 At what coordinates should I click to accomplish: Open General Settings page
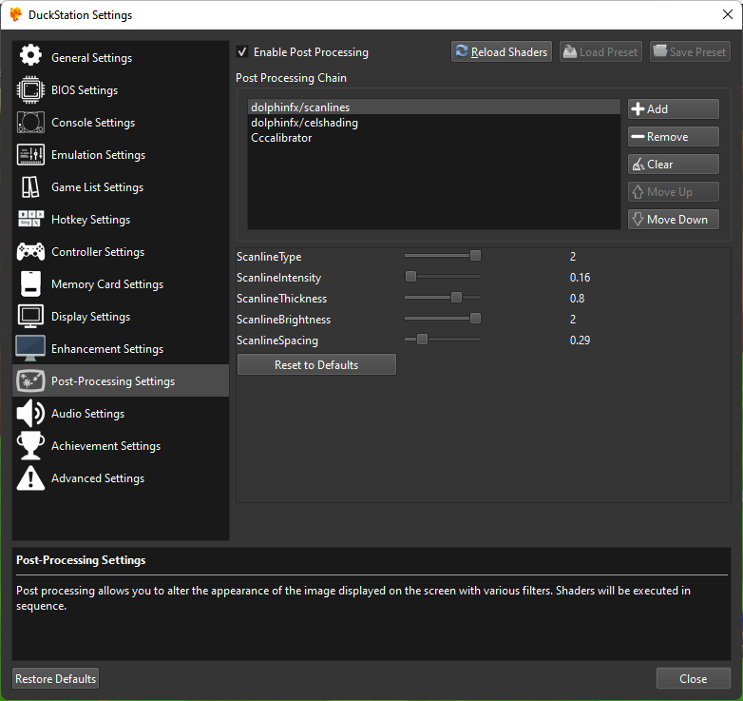[x=121, y=57]
